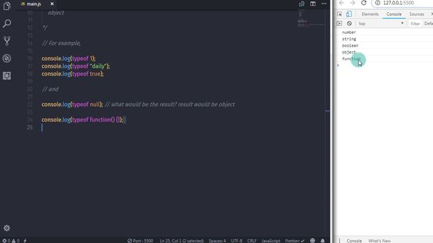433x243 pixels.
Task: Select JavaScript language mode in status bar
Action: pos(271,240)
